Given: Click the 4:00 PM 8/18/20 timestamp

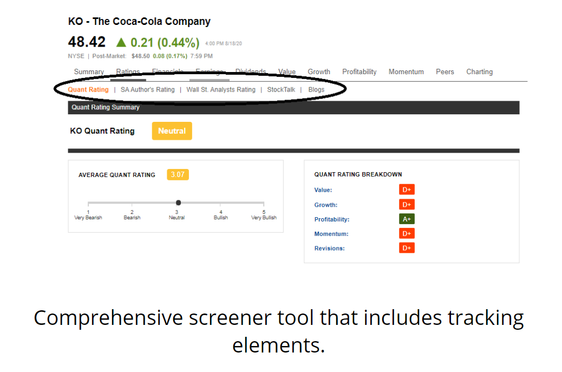Looking at the screenshot, I should 223,43.
